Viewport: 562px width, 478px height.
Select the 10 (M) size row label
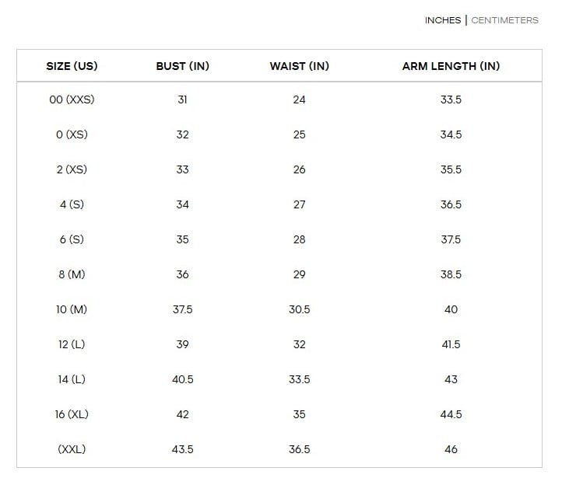[x=72, y=309]
